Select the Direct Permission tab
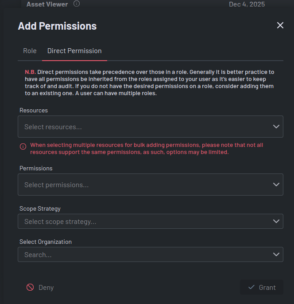 [74, 51]
